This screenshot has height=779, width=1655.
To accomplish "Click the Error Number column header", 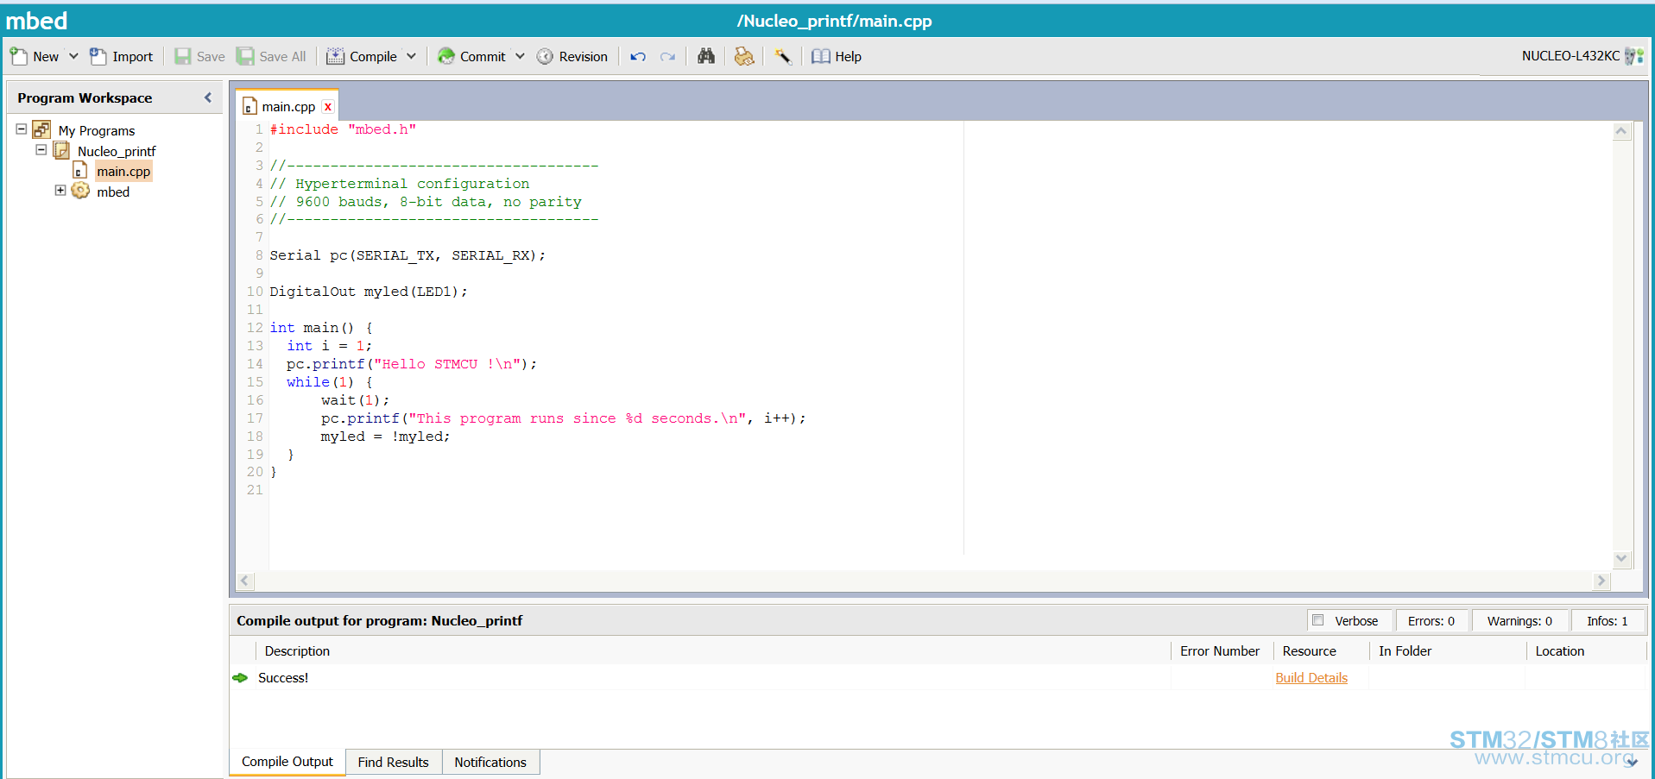I will [1221, 651].
